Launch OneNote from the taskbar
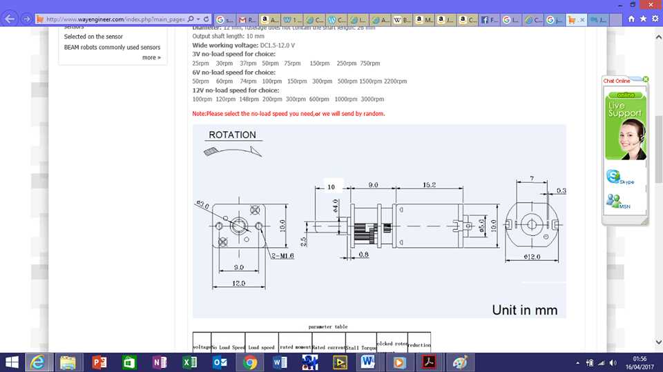Screen dimensions: 663x372 click(x=160, y=362)
